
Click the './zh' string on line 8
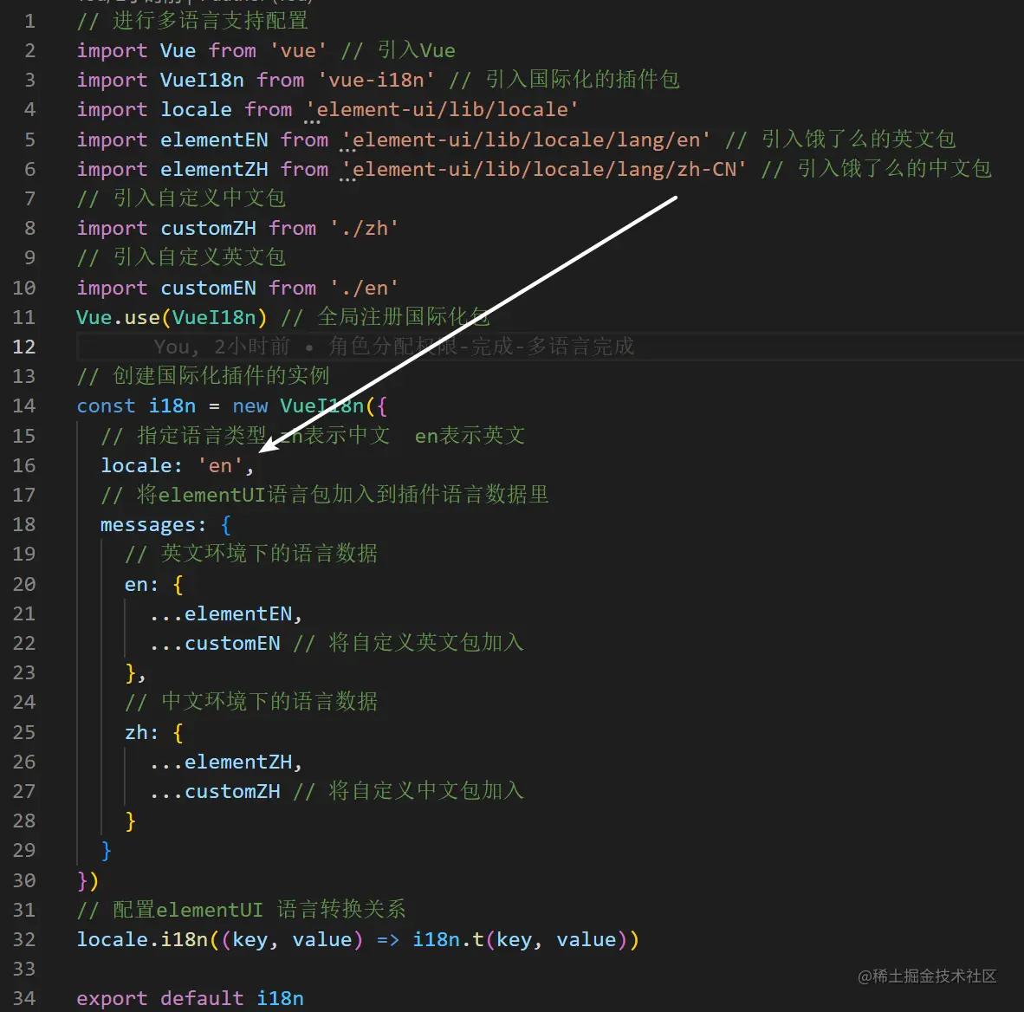(365, 228)
